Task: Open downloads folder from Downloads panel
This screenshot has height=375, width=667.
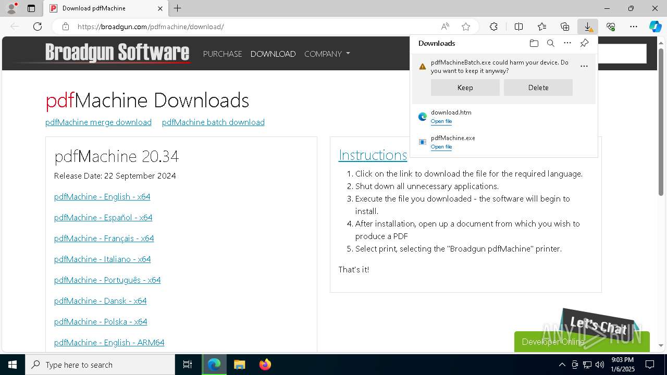Action: click(534, 43)
